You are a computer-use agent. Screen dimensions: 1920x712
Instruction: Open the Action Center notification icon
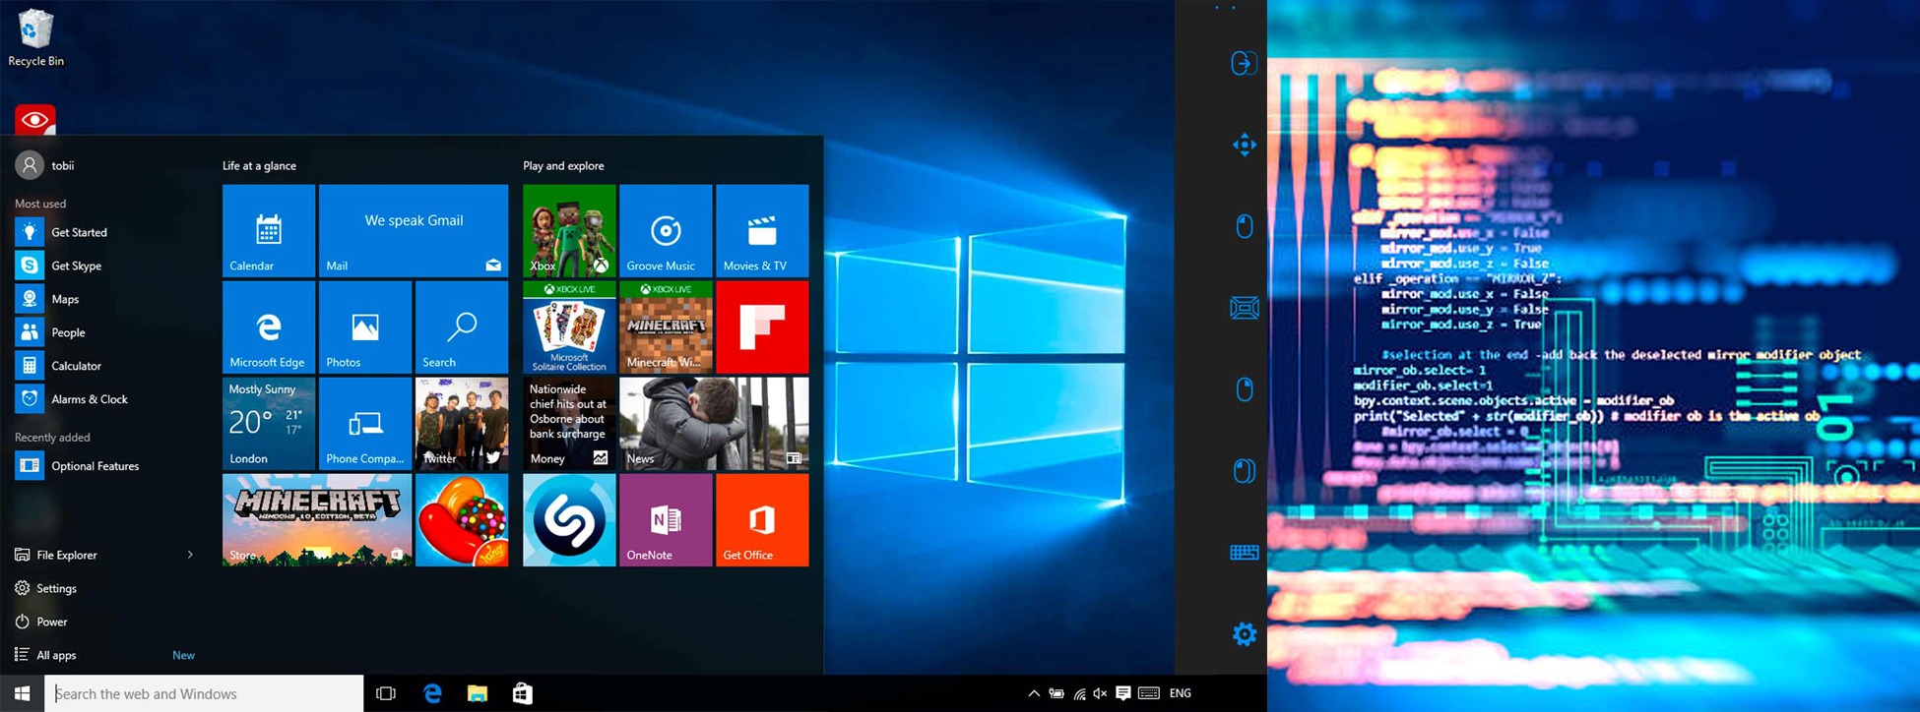click(x=1123, y=693)
